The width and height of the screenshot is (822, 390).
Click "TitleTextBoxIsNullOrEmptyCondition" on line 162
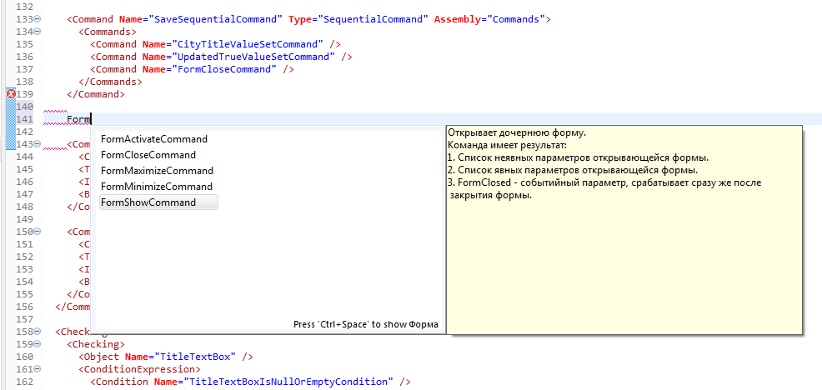pos(286,382)
